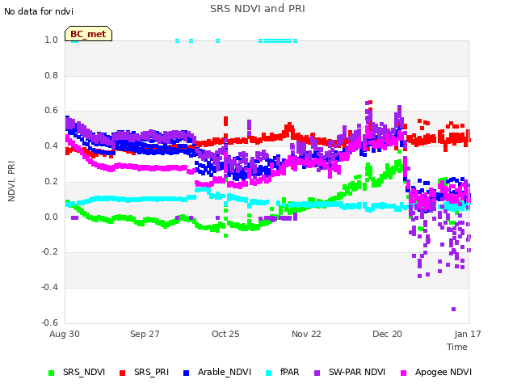Screen dimensions: 517x388
Task: Click the 0.2 y-axis tick label
Action: pos(51,181)
